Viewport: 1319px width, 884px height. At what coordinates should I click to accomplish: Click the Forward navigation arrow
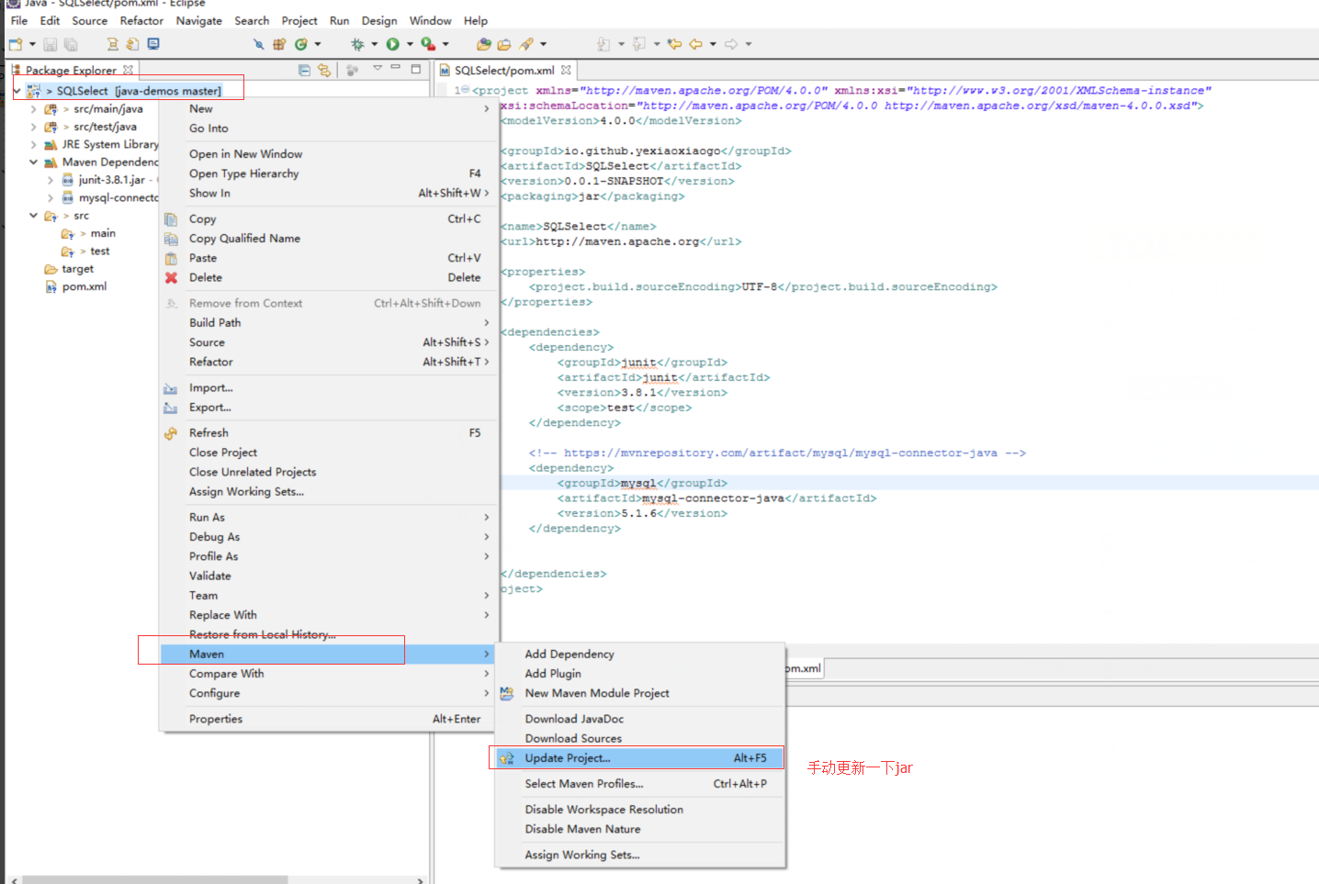tap(731, 44)
